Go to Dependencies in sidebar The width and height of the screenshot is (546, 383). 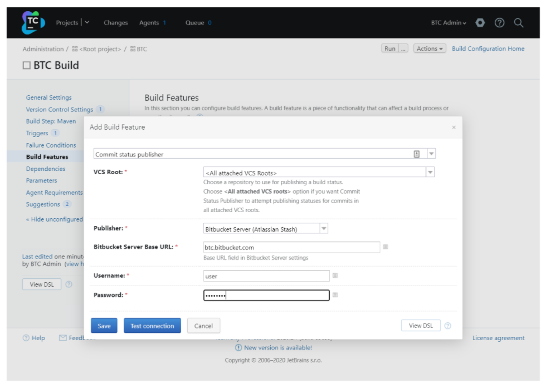(x=46, y=169)
